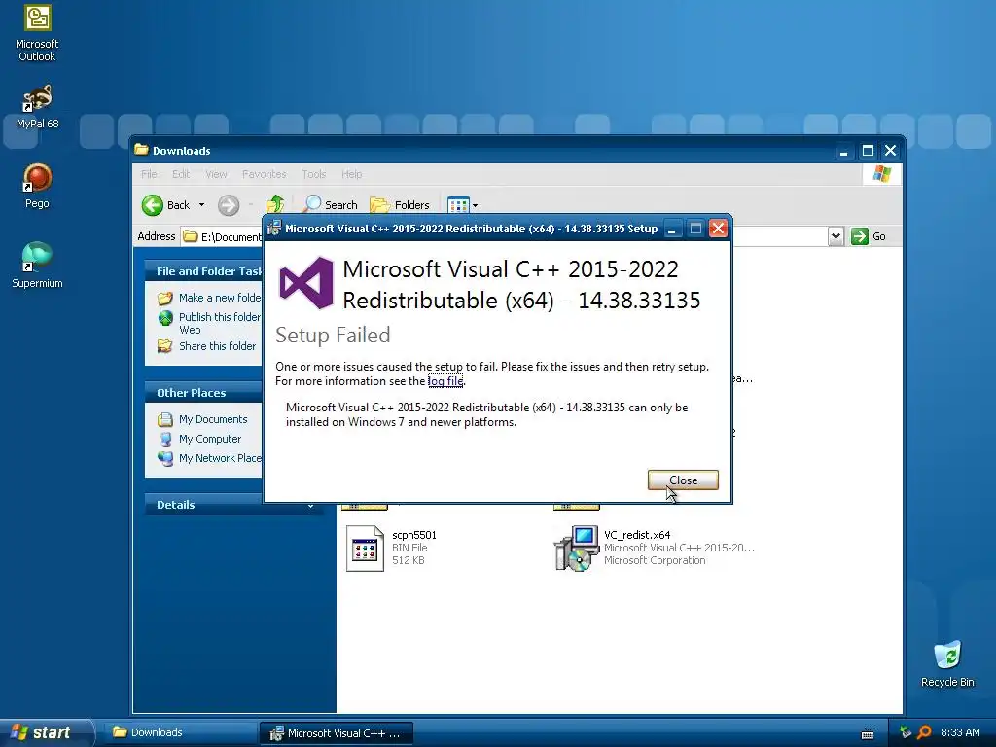Open the Recycle Bin
This screenshot has height=747, width=996.
pos(947,664)
